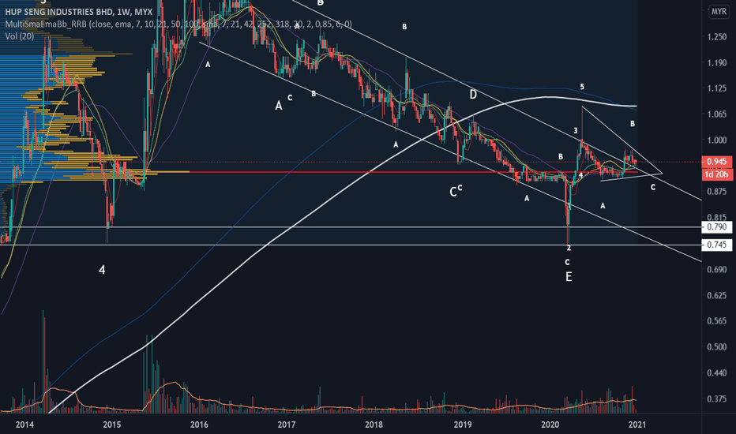This screenshot has width=736, height=434.
Task: Click the 1.065 price axis label
Action: pyautogui.click(x=717, y=114)
